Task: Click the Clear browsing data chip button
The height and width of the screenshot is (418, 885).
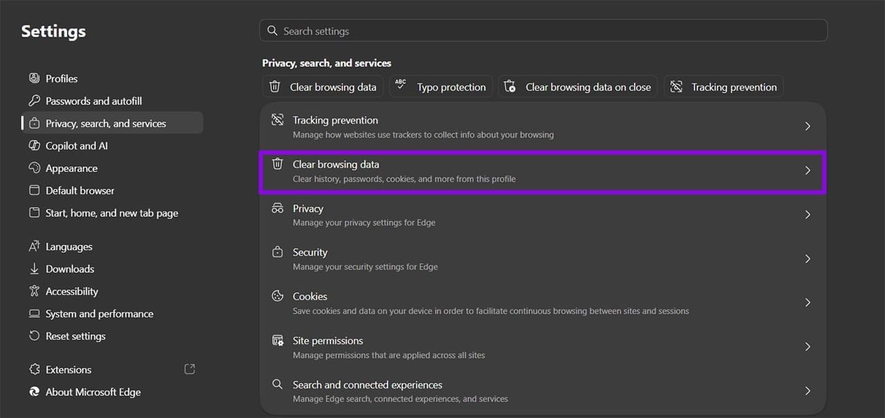Action: pos(323,87)
